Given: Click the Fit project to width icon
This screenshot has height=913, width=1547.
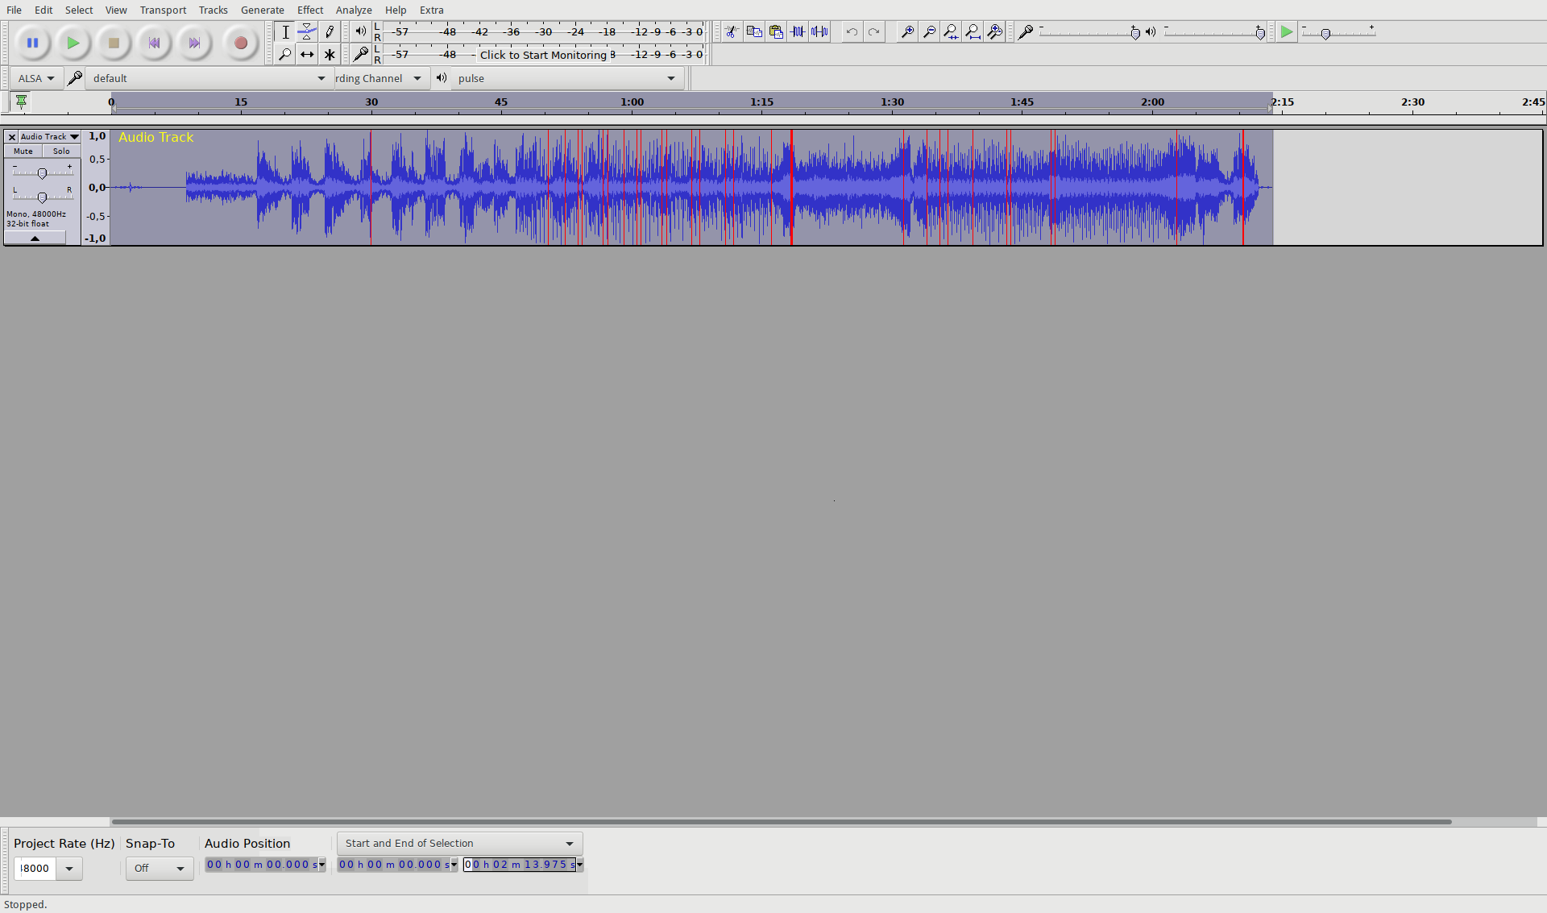Looking at the screenshot, I should (973, 32).
